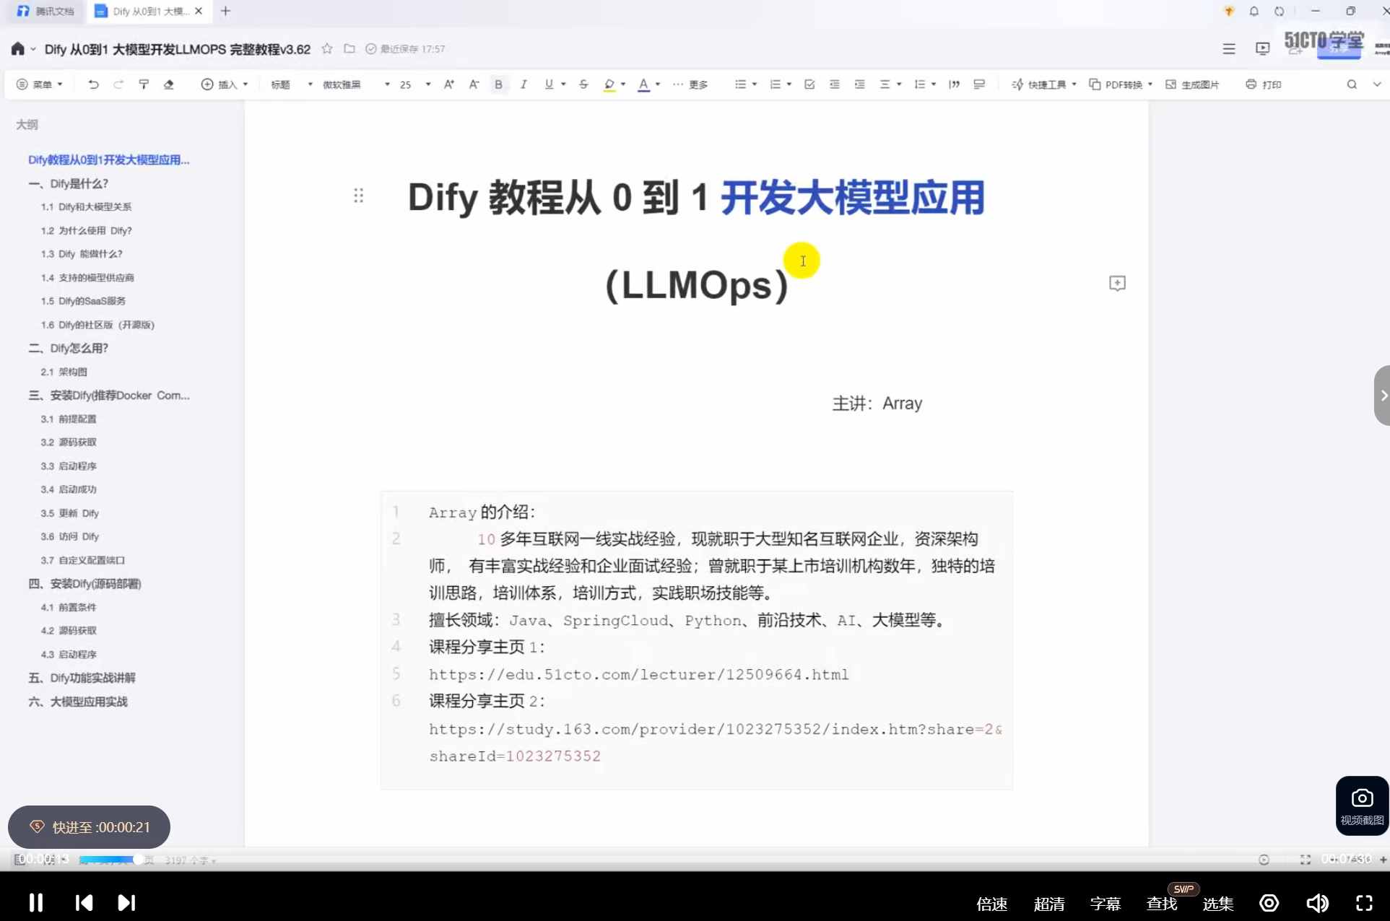Apply strikethrough to selected text
The image size is (1390, 921).
[583, 84]
